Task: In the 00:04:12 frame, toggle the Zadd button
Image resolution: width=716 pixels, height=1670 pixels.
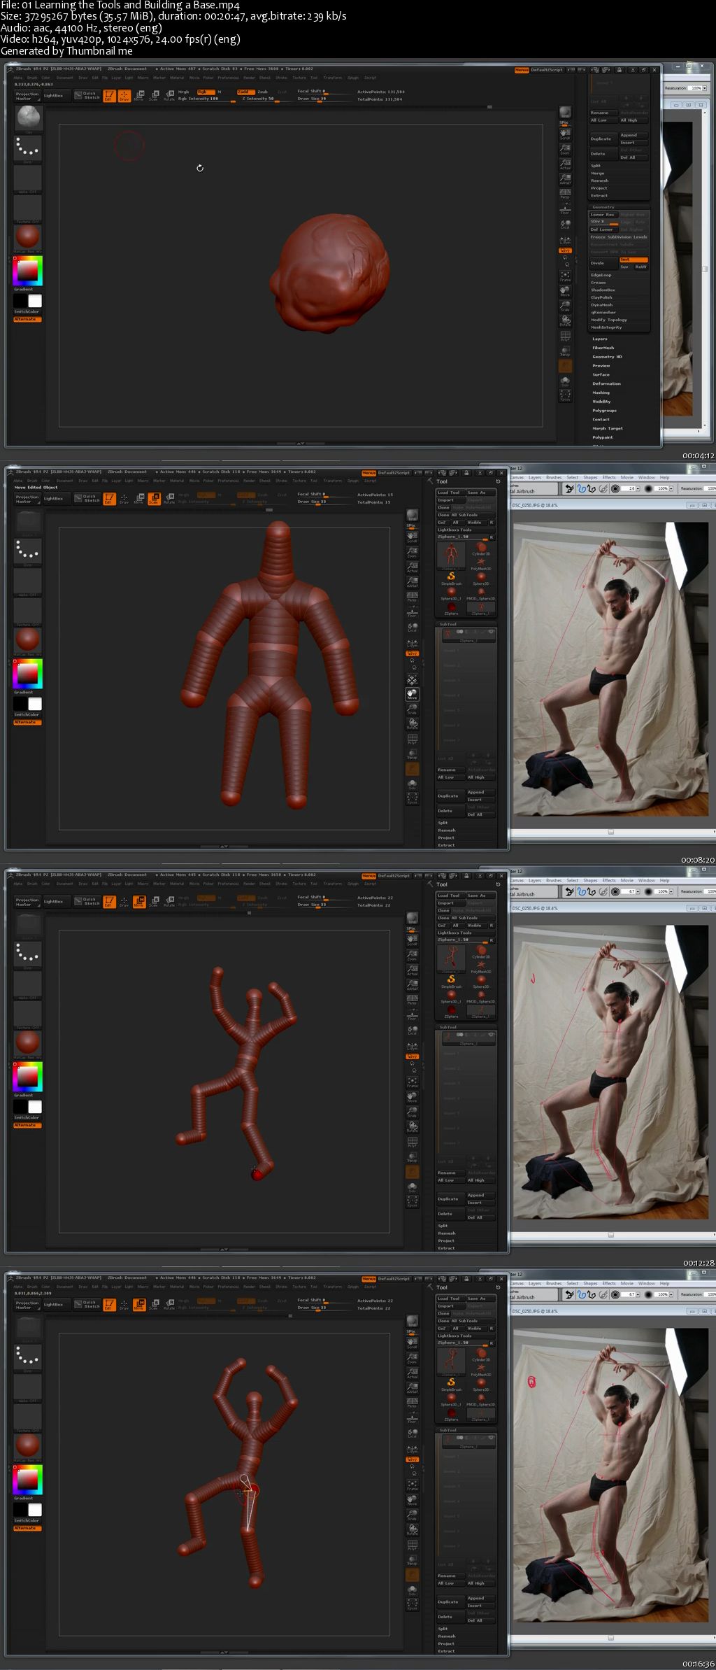Action: point(245,92)
